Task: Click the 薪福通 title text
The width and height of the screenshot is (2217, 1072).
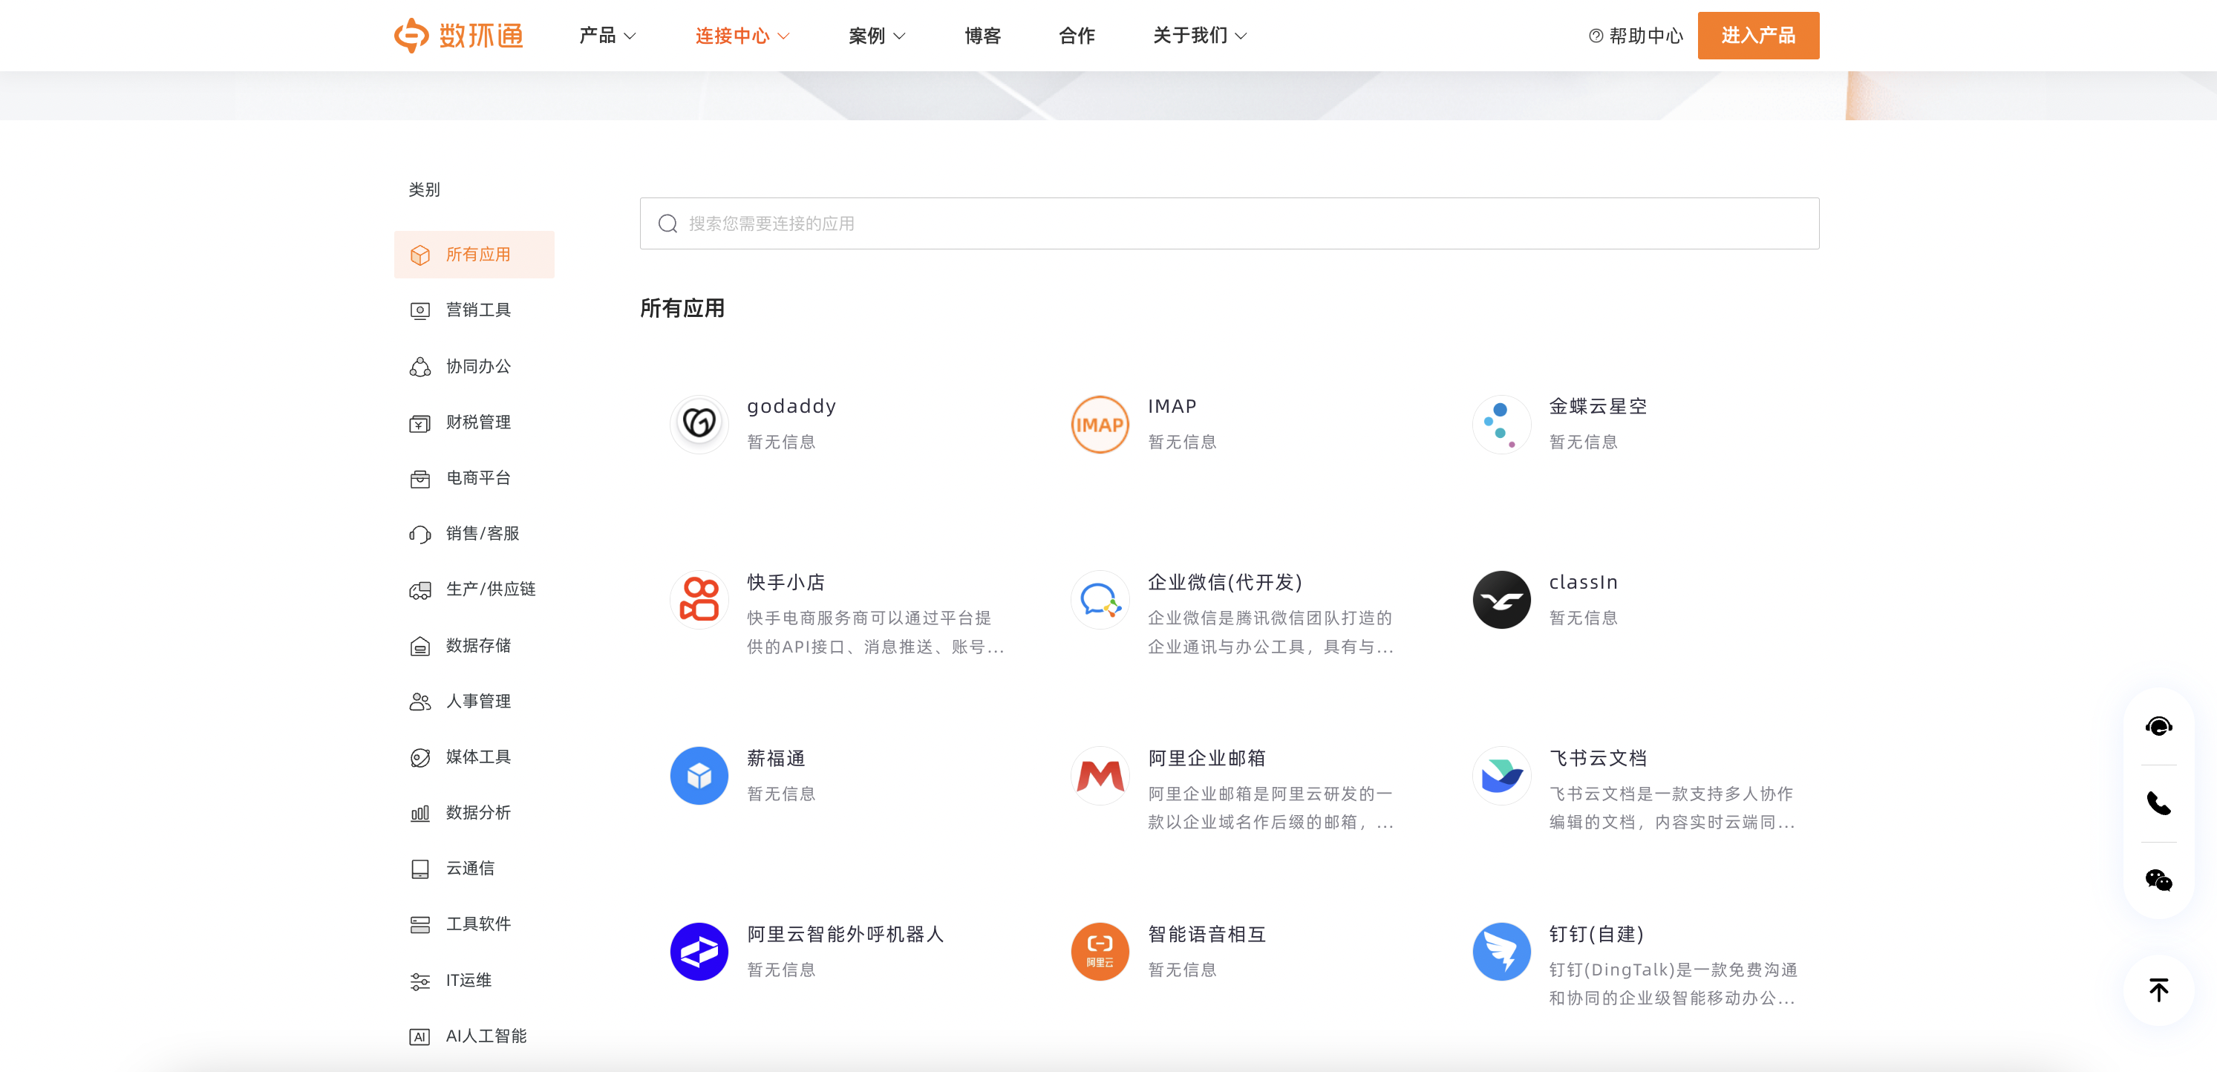Action: [777, 758]
